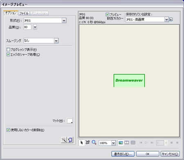184x160 pixels.
Task: Switch to single preview view
Action: coord(121,142)
